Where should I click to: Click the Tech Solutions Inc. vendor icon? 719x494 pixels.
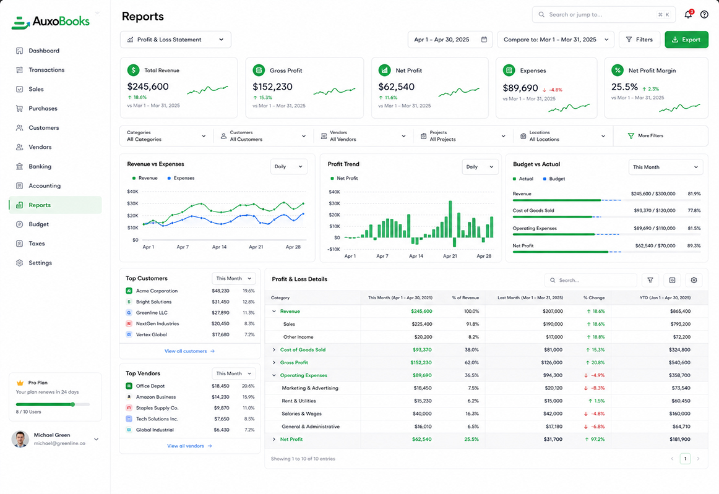coord(129,419)
